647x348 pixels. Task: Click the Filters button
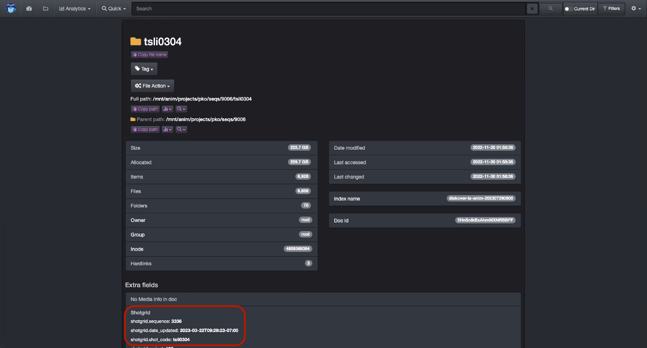click(611, 8)
